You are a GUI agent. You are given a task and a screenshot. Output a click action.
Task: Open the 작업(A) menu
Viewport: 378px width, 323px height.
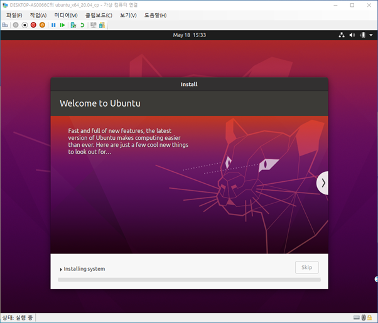pyautogui.click(x=38, y=16)
